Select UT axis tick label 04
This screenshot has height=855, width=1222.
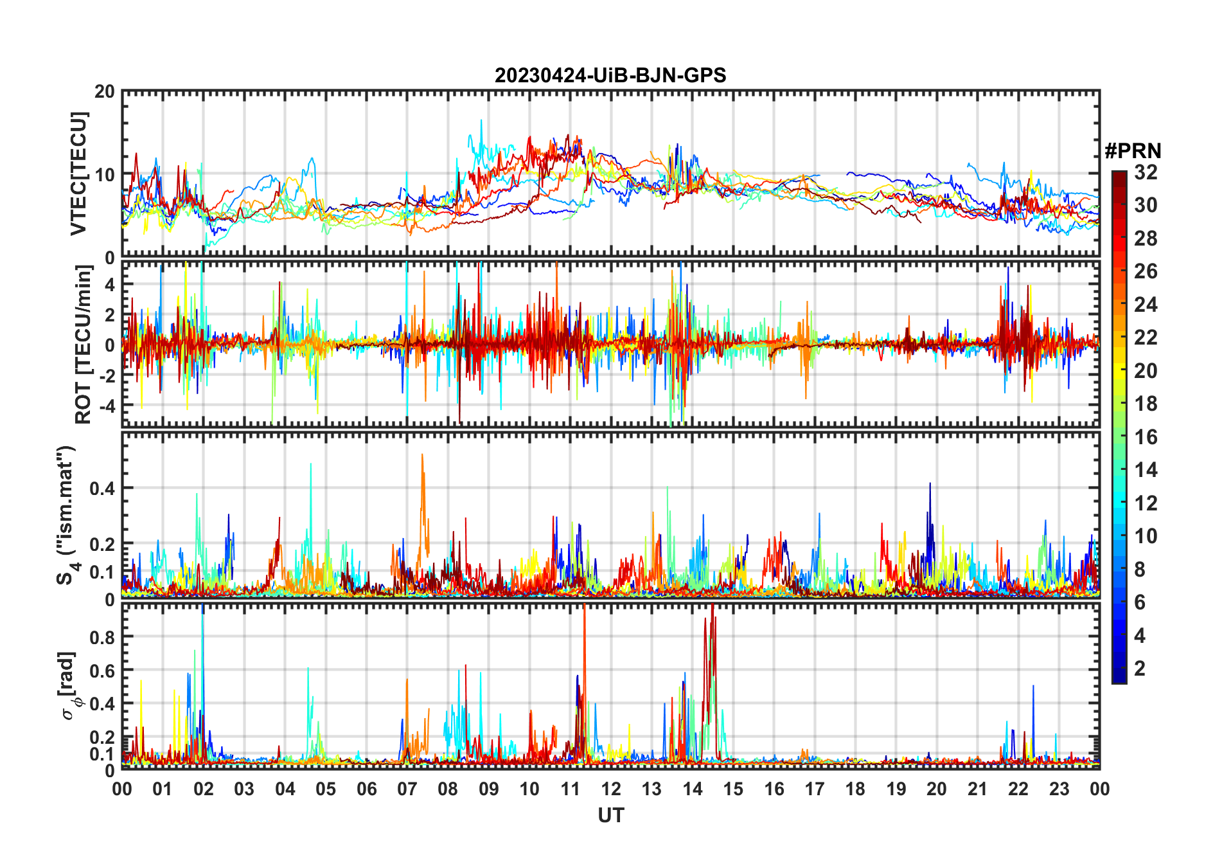coord(285,789)
